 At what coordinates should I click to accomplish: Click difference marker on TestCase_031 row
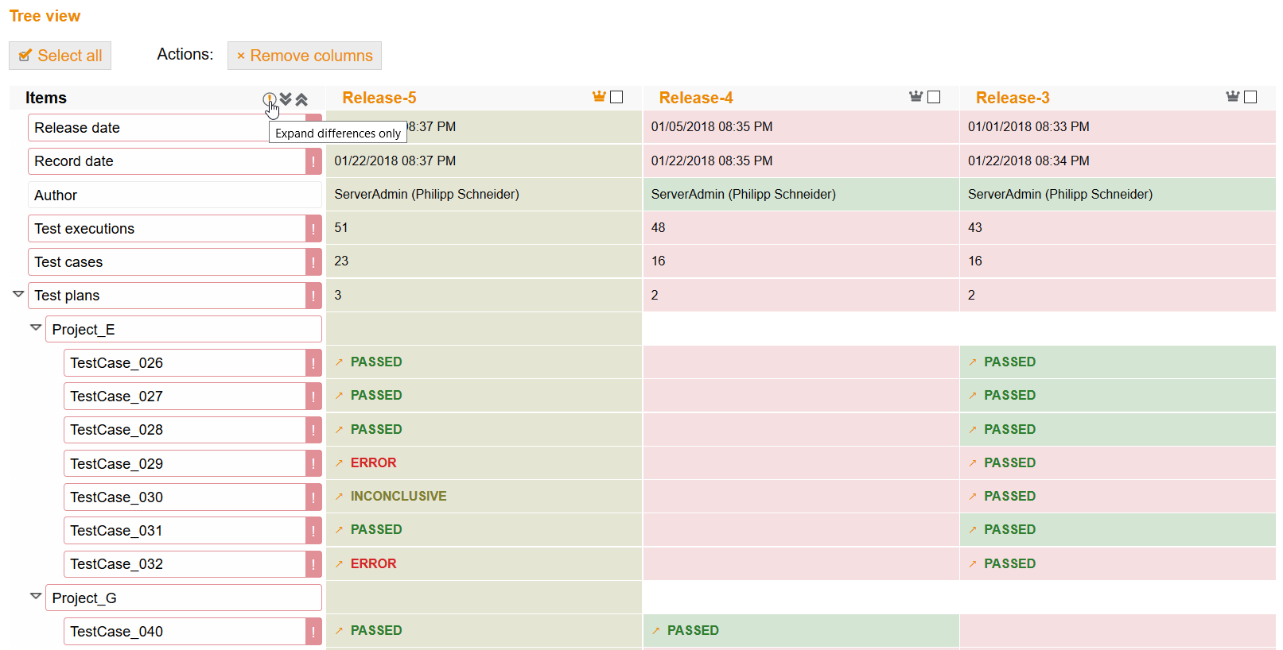click(313, 531)
